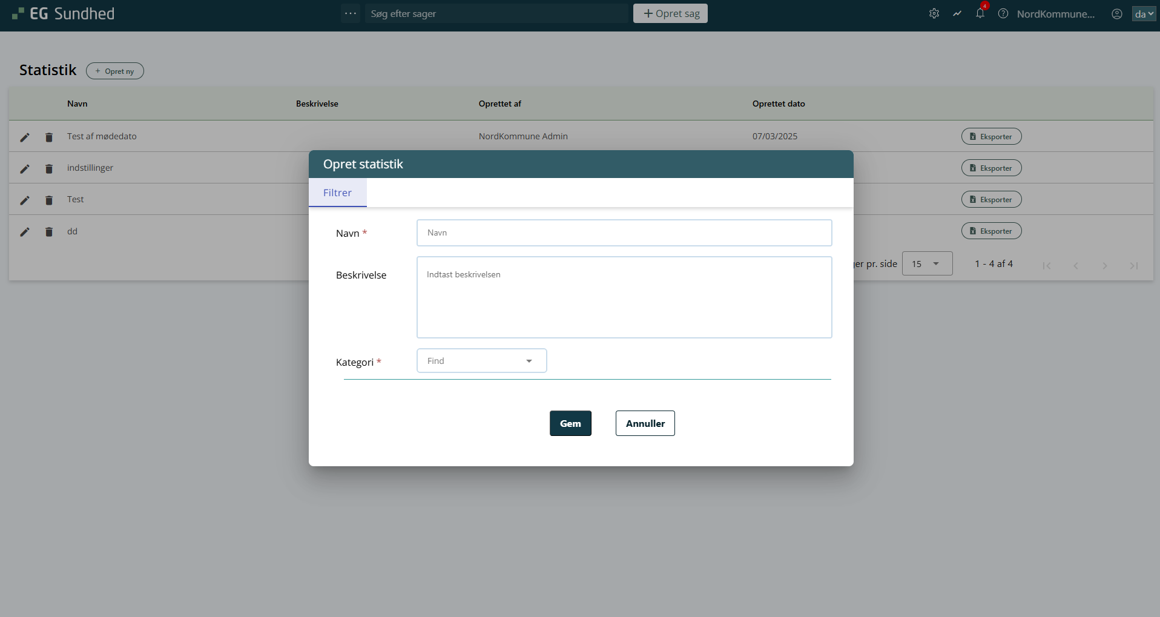Expand the Kategori Find dropdown

click(x=481, y=361)
